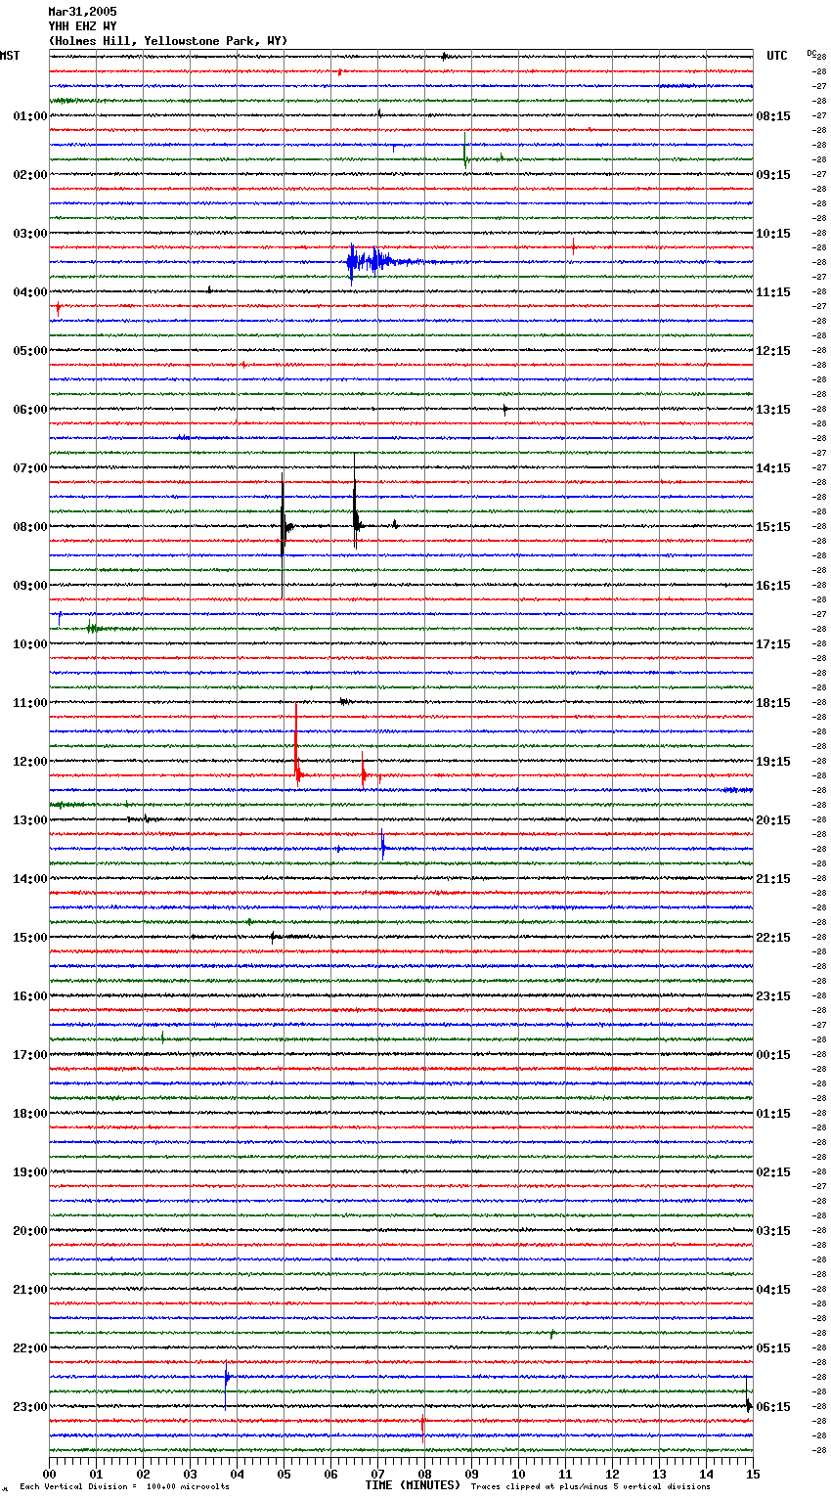Click the '05:00' MST time label
This screenshot has width=831, height=1500.
30,351
